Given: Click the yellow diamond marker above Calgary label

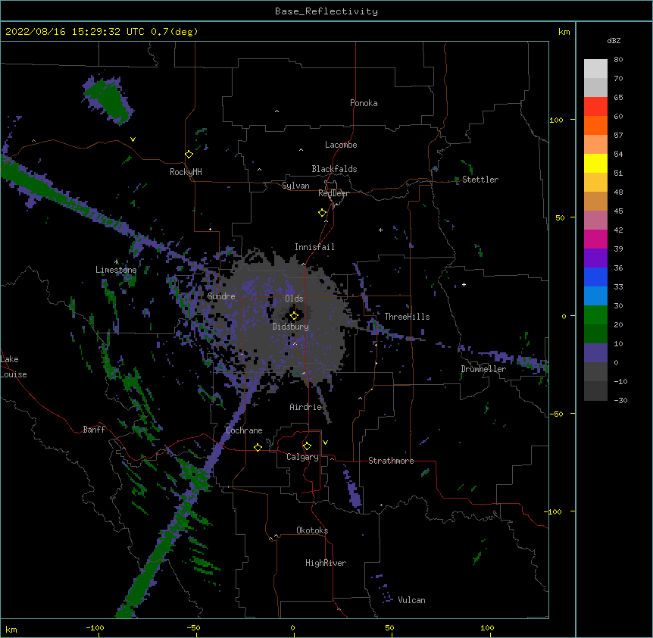Looking at the screenshot, I should click(307, 446).
